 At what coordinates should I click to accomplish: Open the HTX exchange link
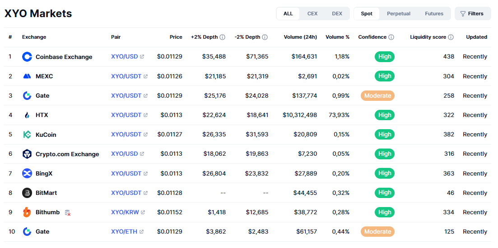[x=42, y=115]
